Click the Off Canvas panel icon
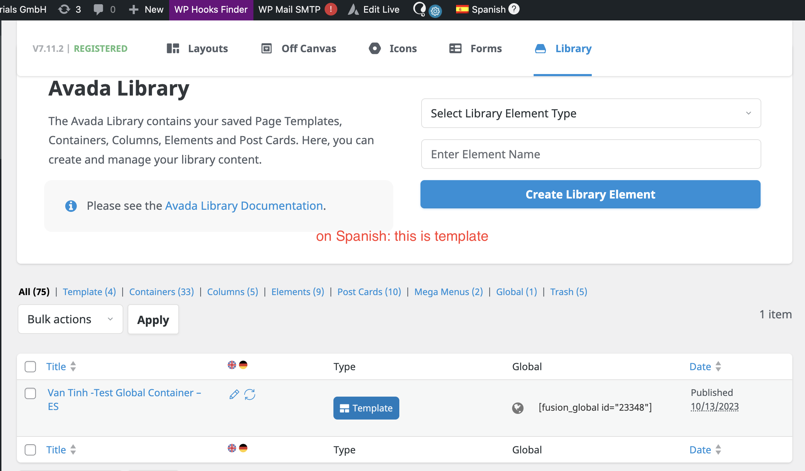Image resolution: width=805 pixels, height=471 pixels. 266,48
